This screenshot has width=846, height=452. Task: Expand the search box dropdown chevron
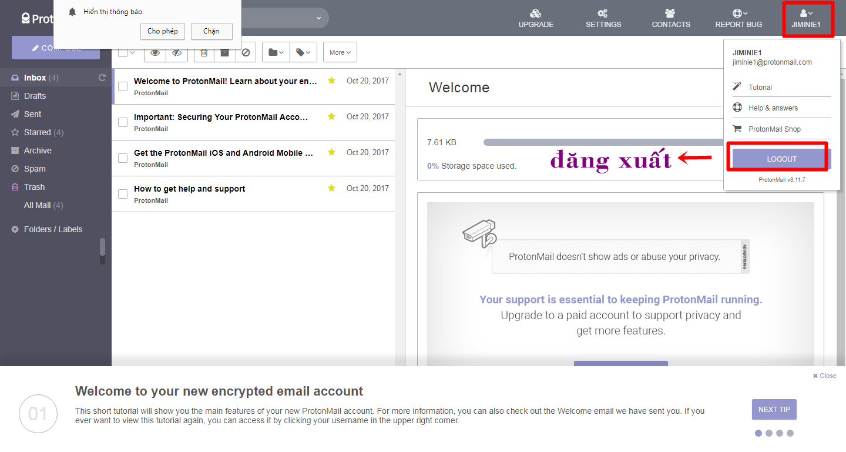(x=319, y=18)
